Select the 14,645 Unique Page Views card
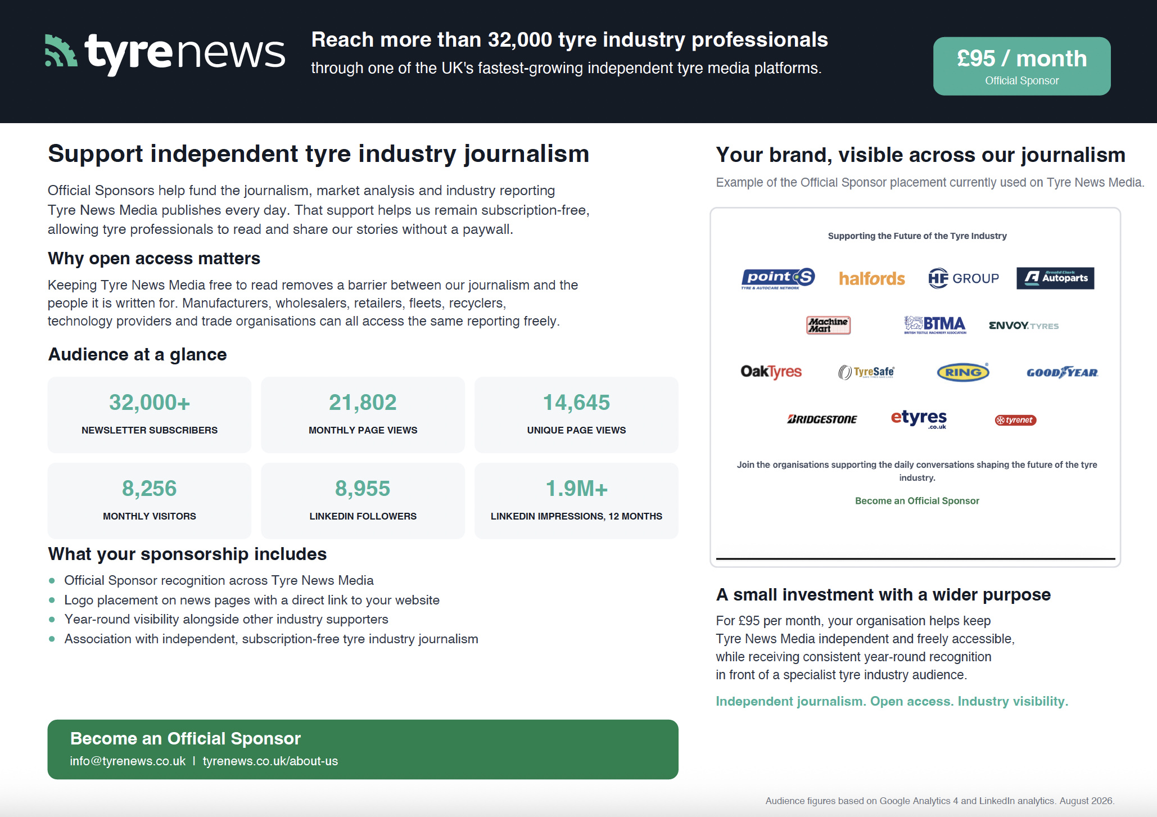 point(576,415)
